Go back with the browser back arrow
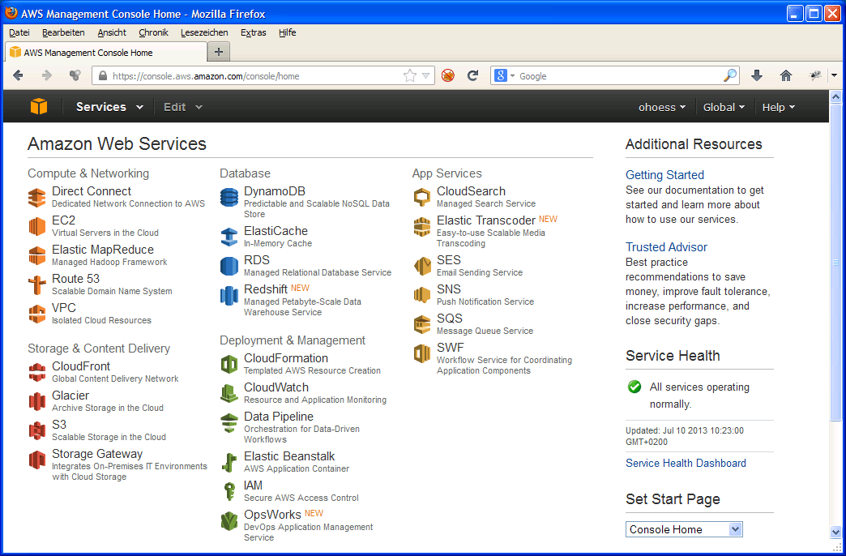The image size is (846, 556). pyautogui.click(x=18, y=75)
